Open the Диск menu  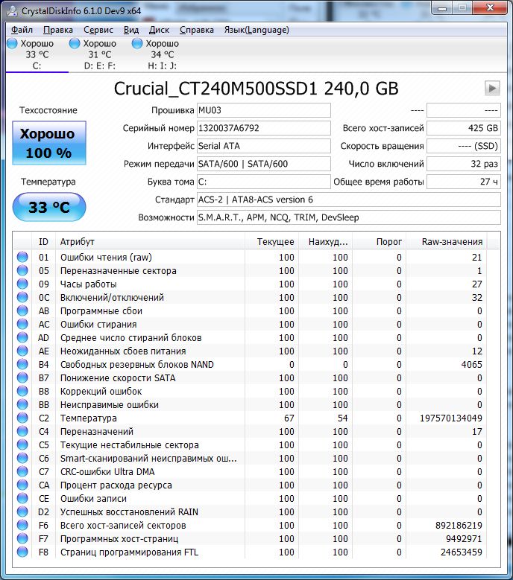pos(159,30)
